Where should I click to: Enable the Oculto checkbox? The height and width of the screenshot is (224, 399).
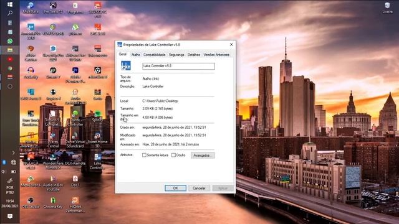point(173,155)
